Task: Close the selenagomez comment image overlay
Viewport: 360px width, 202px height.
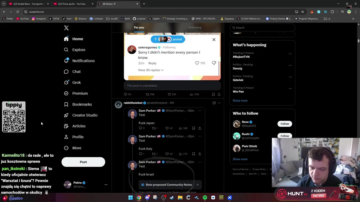Action: click(x=214, y=40)
